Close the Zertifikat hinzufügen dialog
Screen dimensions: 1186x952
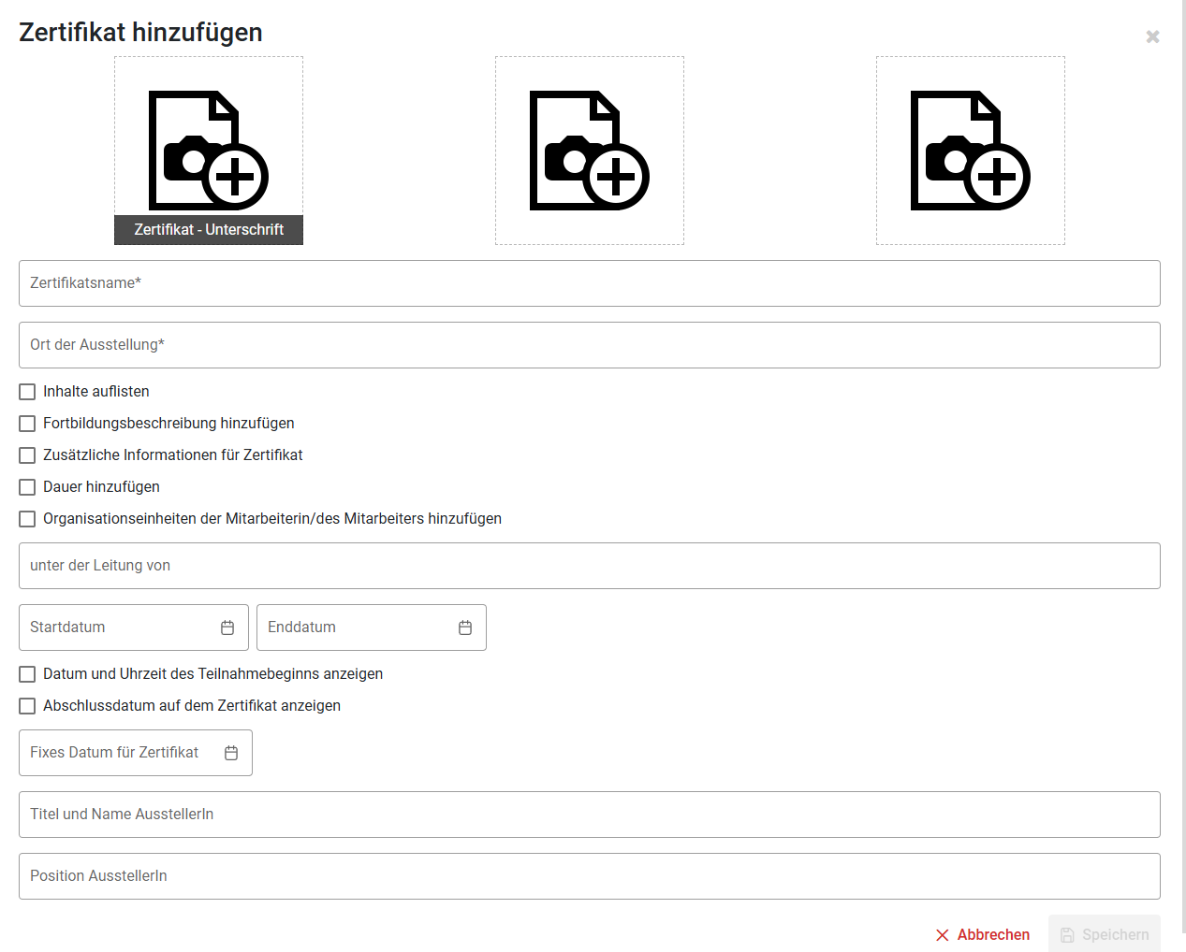(x=1152, y=36)
